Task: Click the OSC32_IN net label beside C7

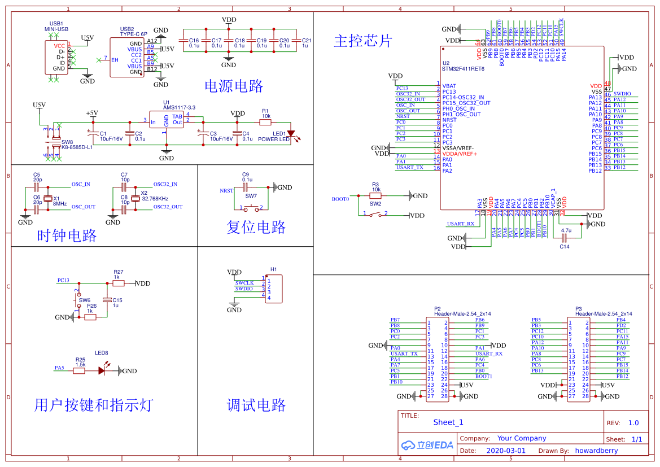Action: [x=165, y=185]
